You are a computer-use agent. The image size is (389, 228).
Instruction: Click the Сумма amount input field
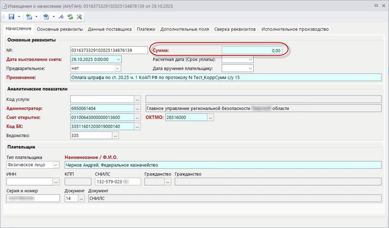tap(252, 50)
